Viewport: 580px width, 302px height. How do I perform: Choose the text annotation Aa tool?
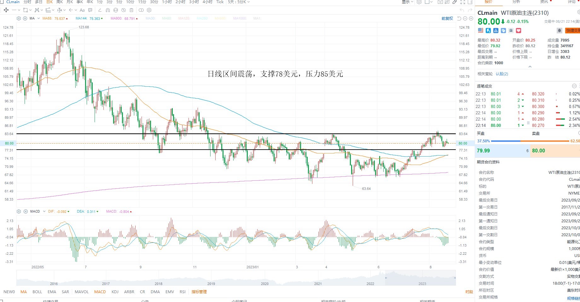[82, 10]
